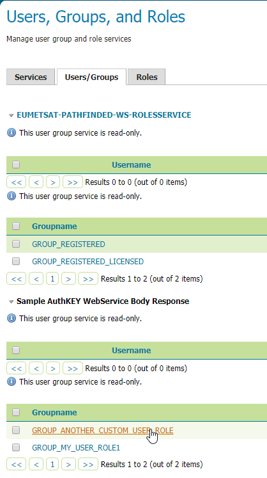Click info icon below EUMETSAT-PATHFINDED-WS-ROLESSERVICE heading
The image size is (267, 478).
pos(11,133)
